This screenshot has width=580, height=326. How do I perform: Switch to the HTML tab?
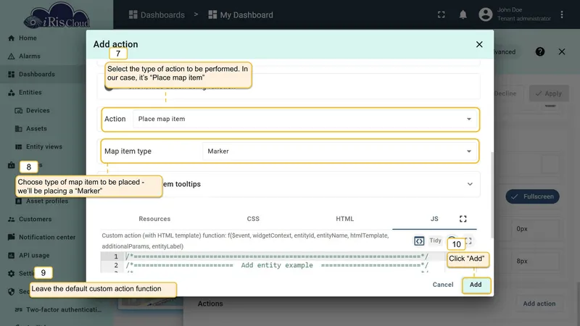coord(345,219)
